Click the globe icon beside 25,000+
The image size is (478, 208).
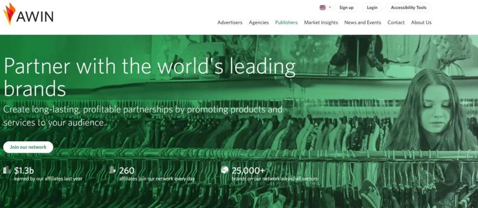225,170
